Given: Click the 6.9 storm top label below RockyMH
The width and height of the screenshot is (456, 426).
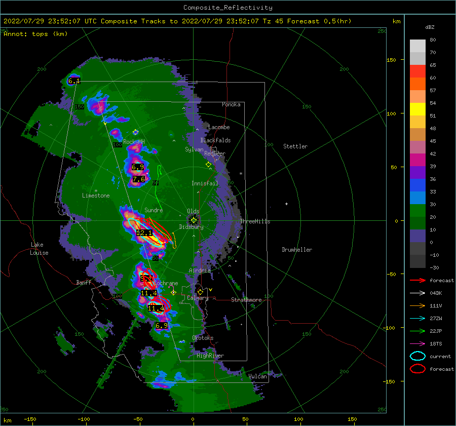Looking at the screenshot, I should (138, 167).
